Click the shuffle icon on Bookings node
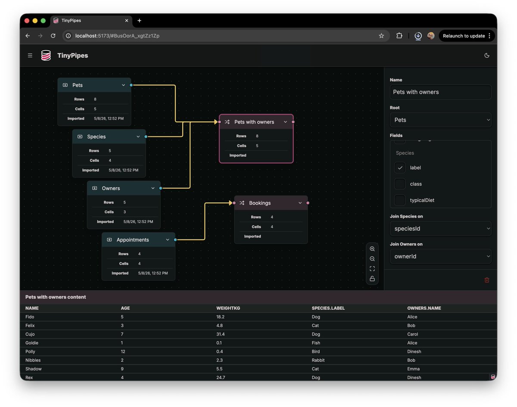517x407 pixels. (242, 203)
